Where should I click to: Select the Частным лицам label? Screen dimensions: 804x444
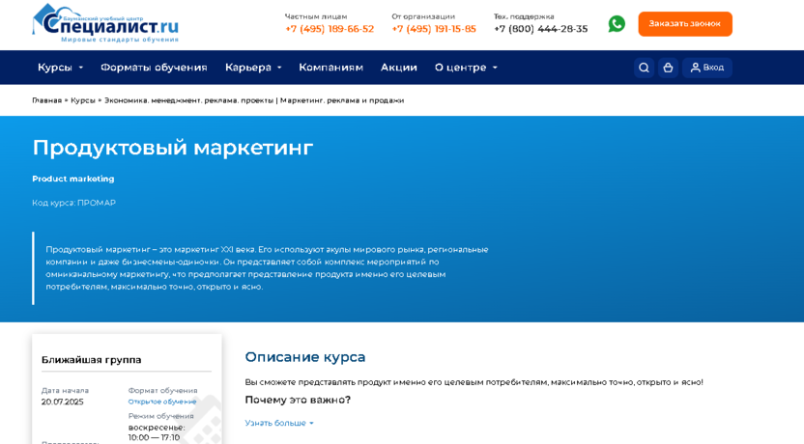pos(316,16)
